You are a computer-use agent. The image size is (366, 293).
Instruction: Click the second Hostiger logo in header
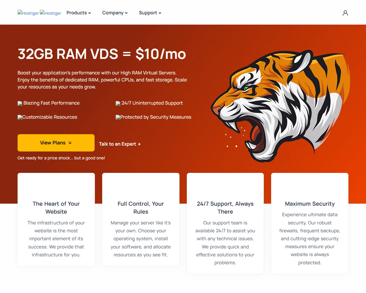[x=51, y=13]
